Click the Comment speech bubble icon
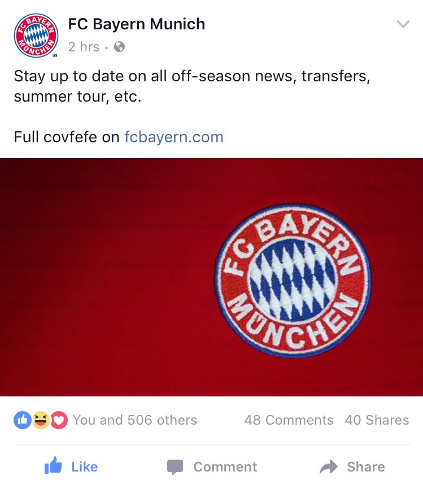The width and height of the screenshot is (423, 489). tap(175, 467)
